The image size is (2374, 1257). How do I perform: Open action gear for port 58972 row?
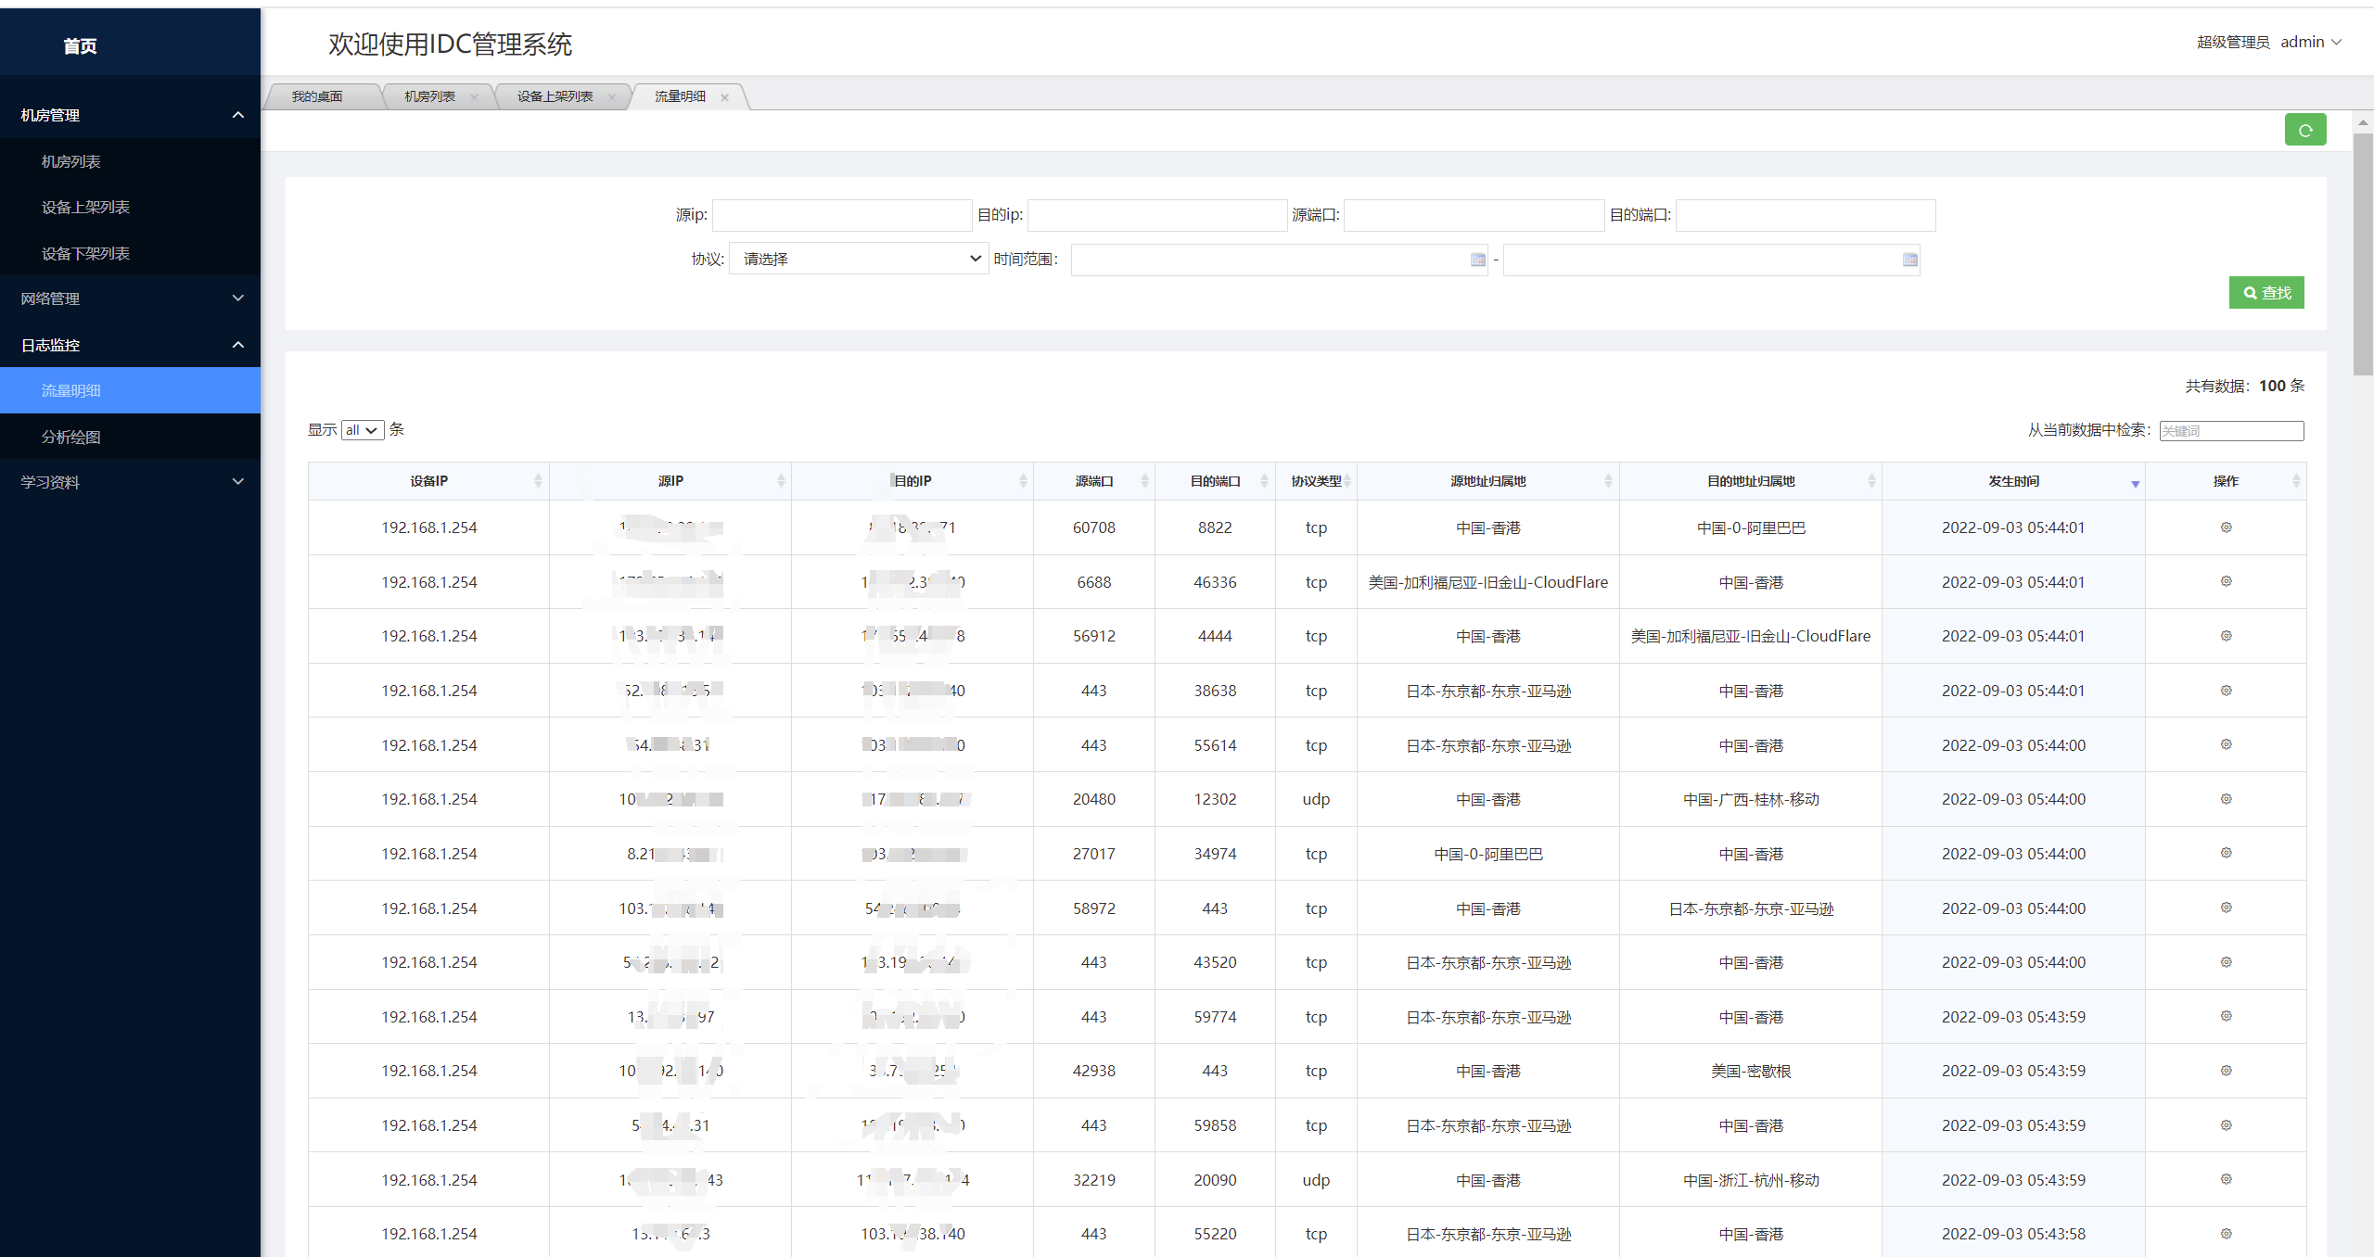pyautogui.click(x=2226, y=908)
